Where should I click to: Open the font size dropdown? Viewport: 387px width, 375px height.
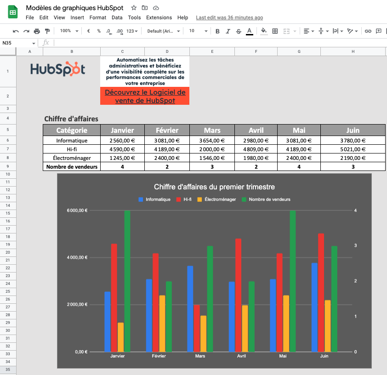tap(198, 31)
